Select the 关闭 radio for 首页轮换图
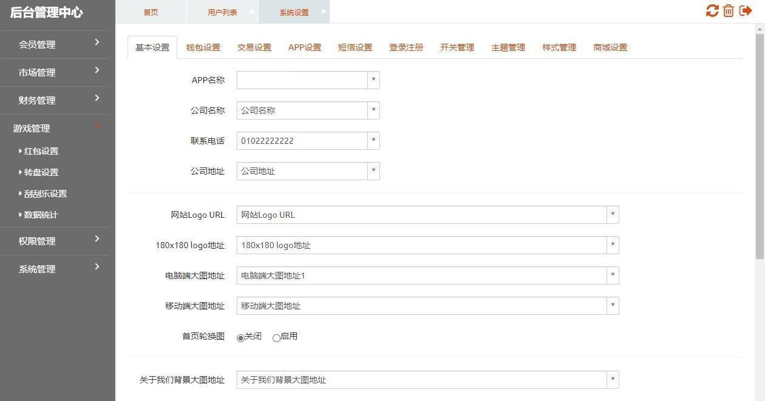The height and width of the screenshot is (401, 765). 241,338
